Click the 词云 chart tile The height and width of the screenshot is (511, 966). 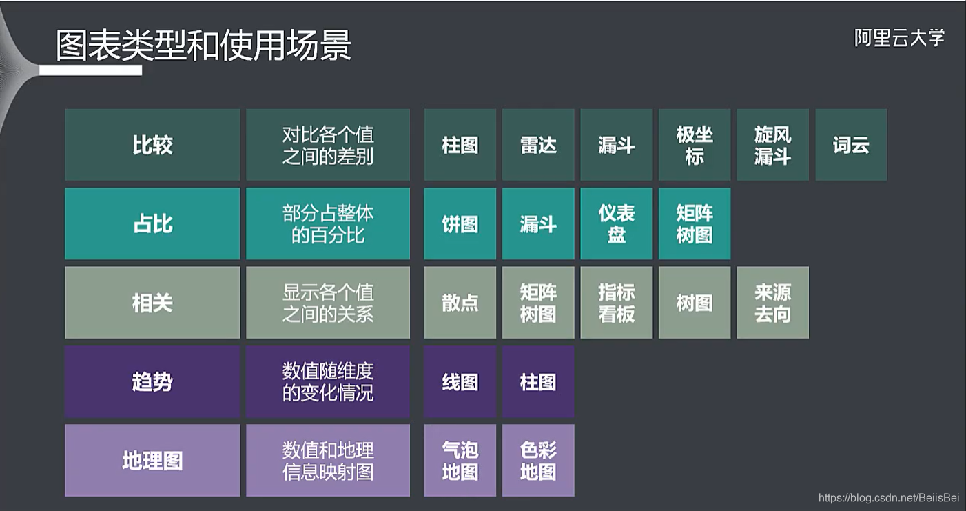click(x=850, y=145)
